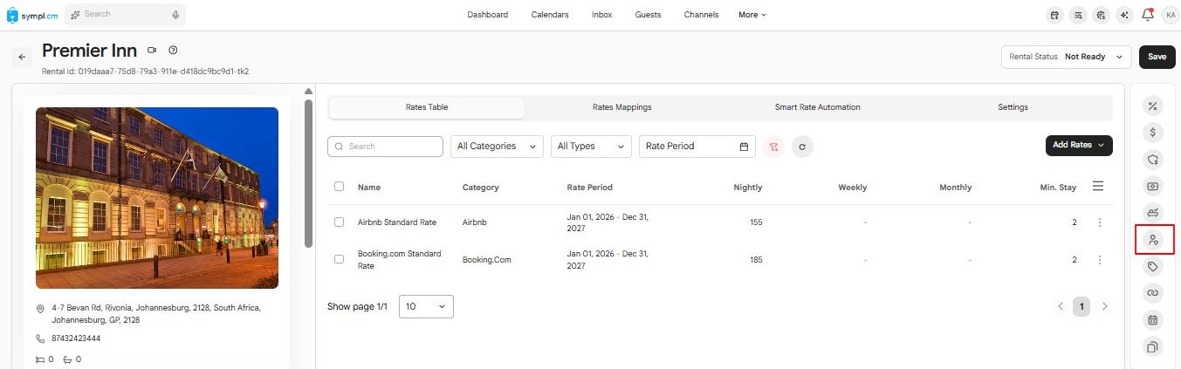
Task: Click the Rate Period column header
Action: coord(590,188)
